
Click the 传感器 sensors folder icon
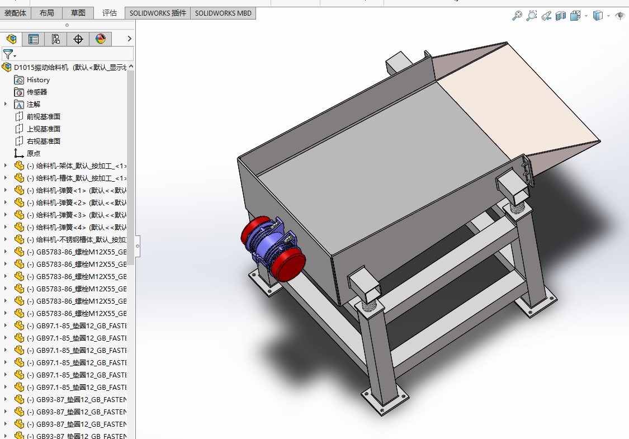19,92
